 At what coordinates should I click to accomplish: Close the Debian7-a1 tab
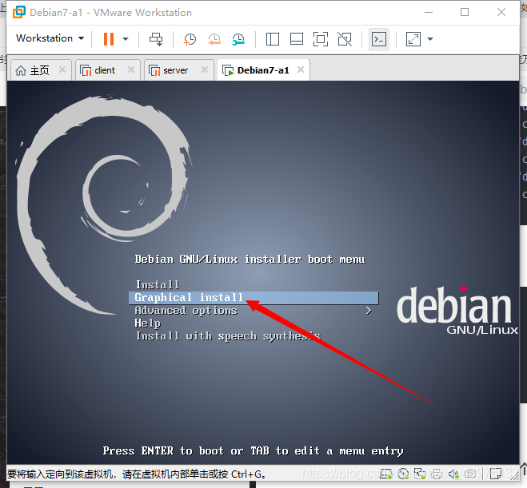pos(301,69)
